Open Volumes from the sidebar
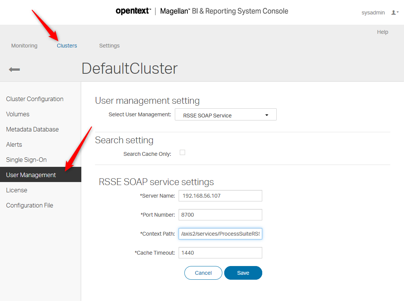 click(x=18, y=114)
